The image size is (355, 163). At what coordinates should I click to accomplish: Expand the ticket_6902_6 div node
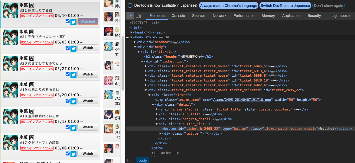pos(146,85)
